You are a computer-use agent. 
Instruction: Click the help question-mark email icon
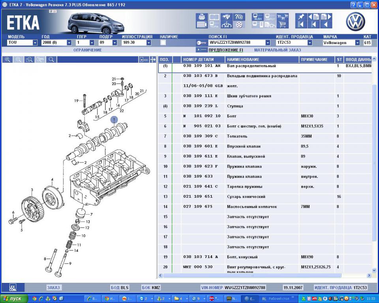coord(239,17)
